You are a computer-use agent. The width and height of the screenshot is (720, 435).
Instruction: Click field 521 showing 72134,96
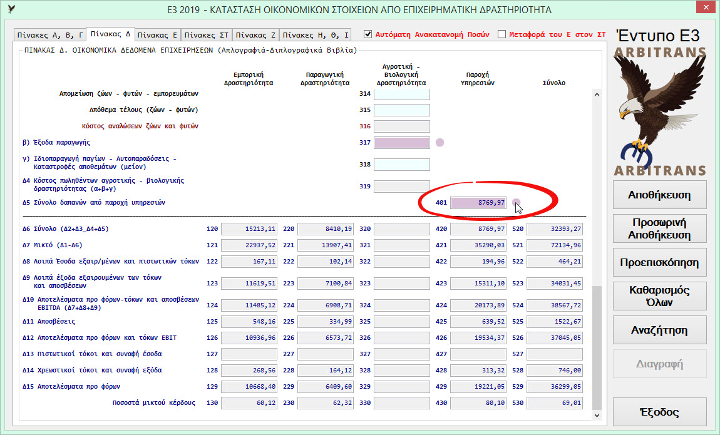[555, 245]
